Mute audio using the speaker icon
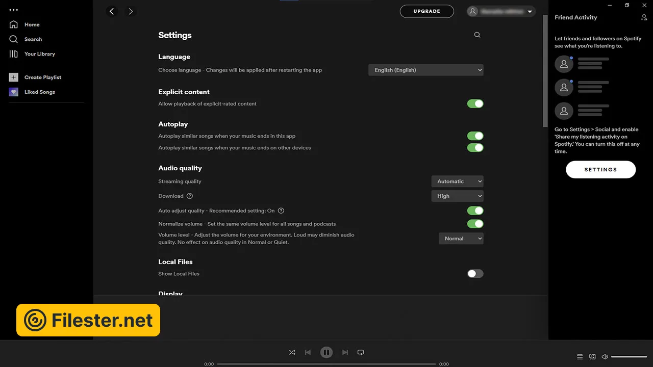 point(605,357)
